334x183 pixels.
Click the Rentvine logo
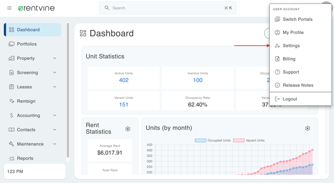click(x=36, y=8)
